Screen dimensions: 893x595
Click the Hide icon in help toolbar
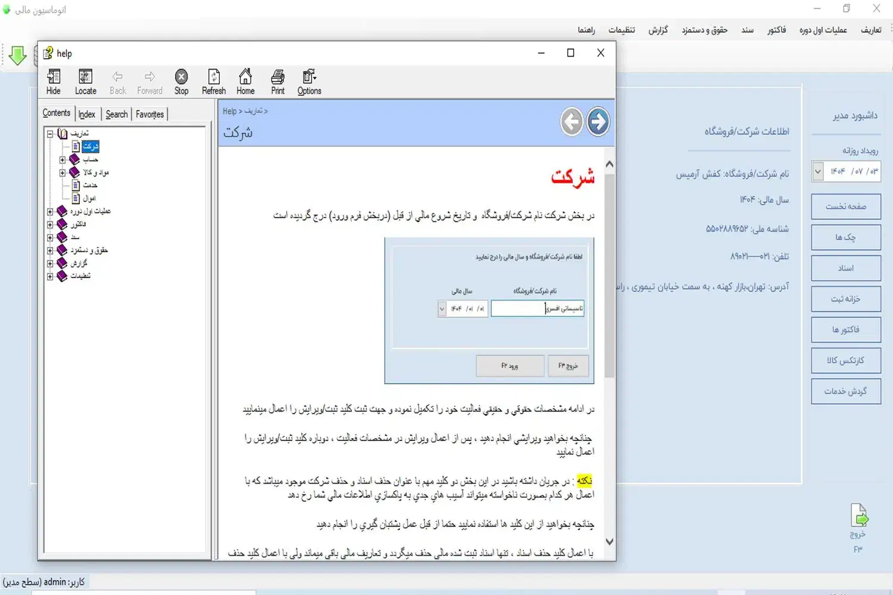point(54,82)
